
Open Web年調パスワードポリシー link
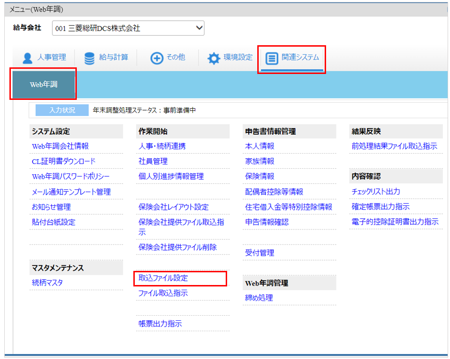coord(71,176)
